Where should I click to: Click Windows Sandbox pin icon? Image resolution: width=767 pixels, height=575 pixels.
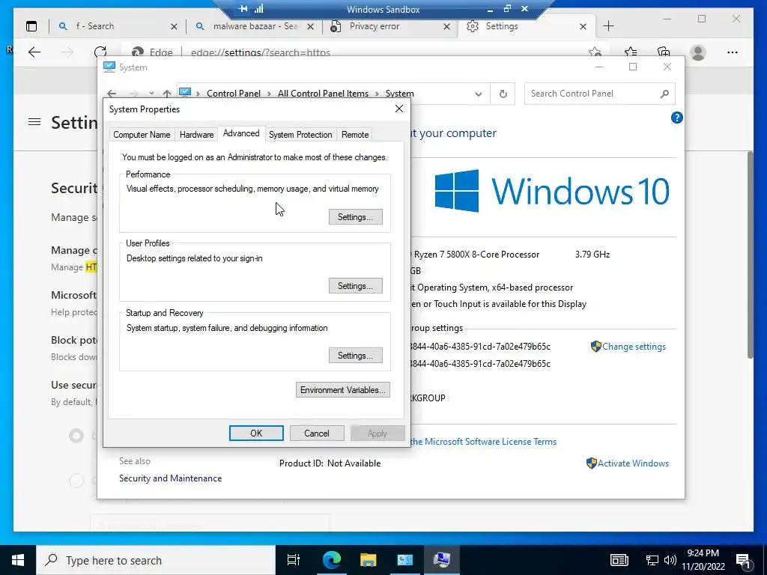pyautogui.click(x=243, y=9)
